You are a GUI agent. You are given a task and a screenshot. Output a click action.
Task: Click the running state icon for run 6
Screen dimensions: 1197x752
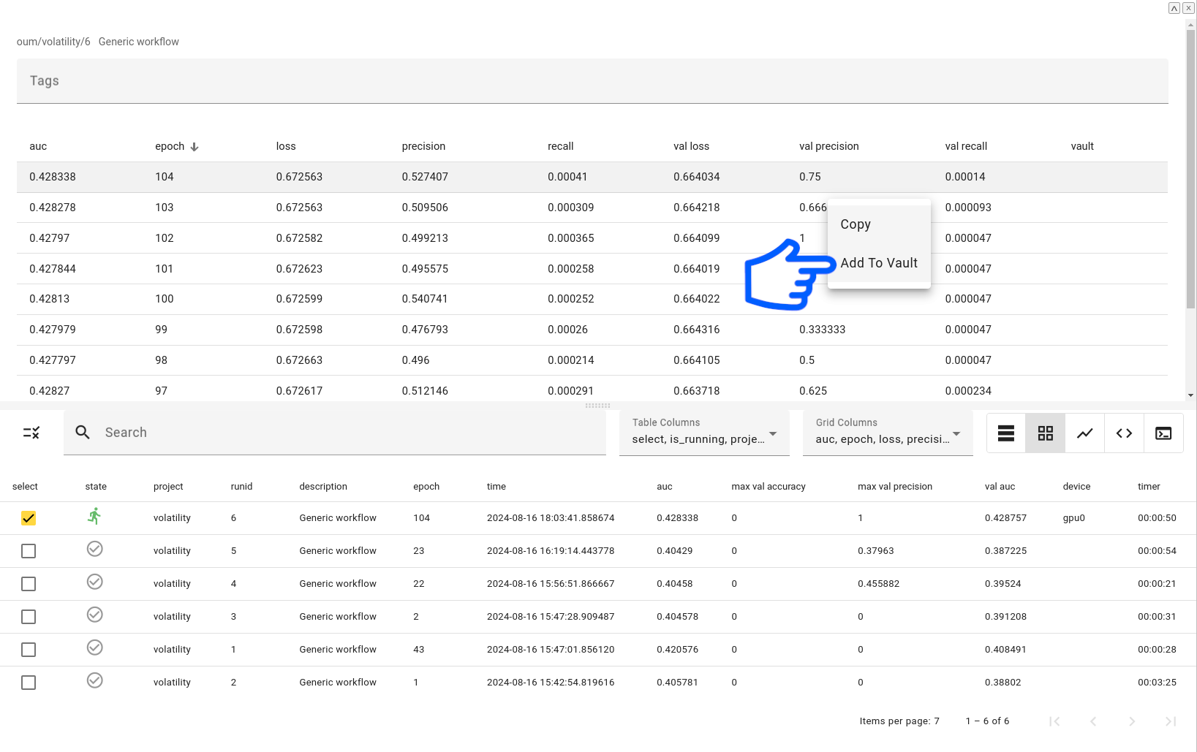click(94, 517)
